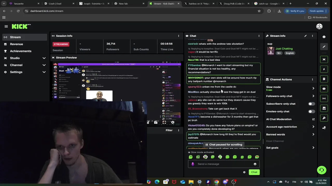Click the Filter button

pos(169,130)
